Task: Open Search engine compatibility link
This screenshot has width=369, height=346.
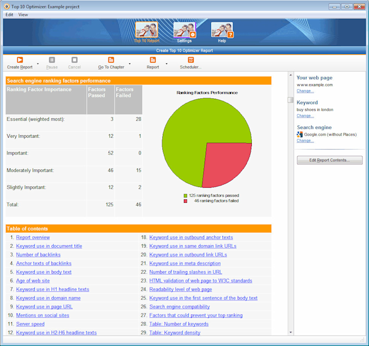Action: (x=180, y=307)
